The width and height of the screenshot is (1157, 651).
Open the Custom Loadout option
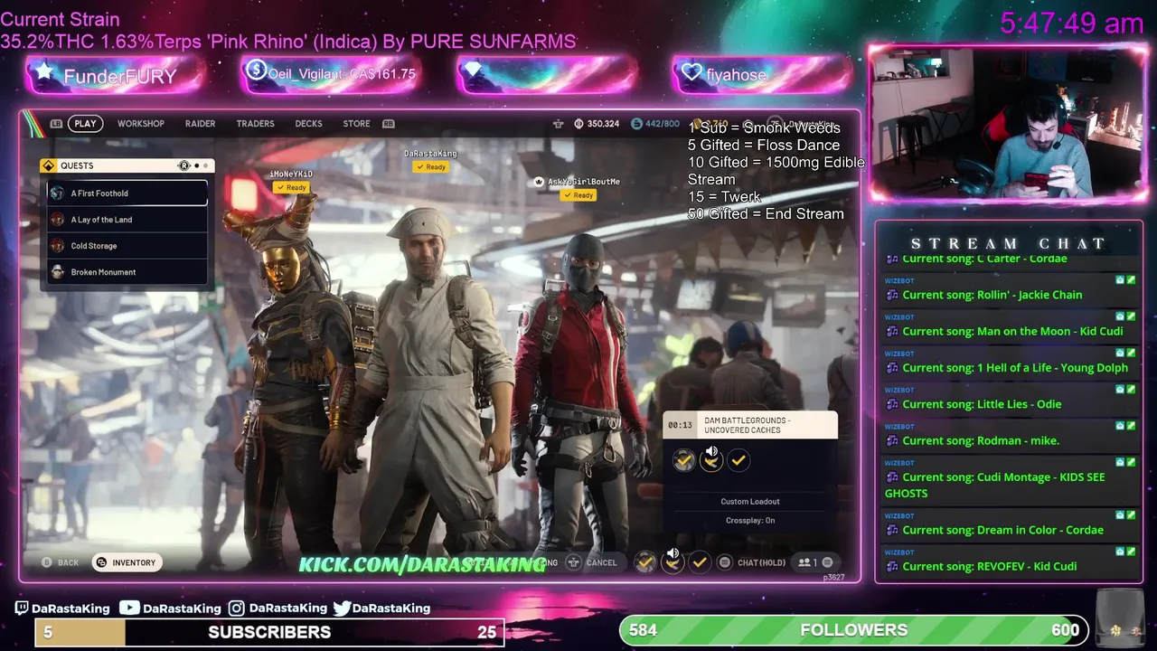pyautogui.click(x=750, y=502)
